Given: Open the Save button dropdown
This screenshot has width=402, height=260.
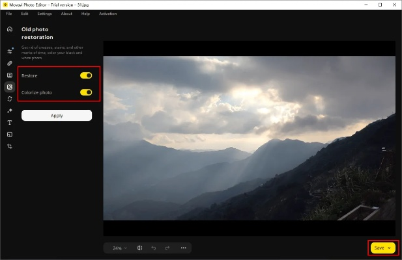Looking at the screenshot, I should point(390,248).
